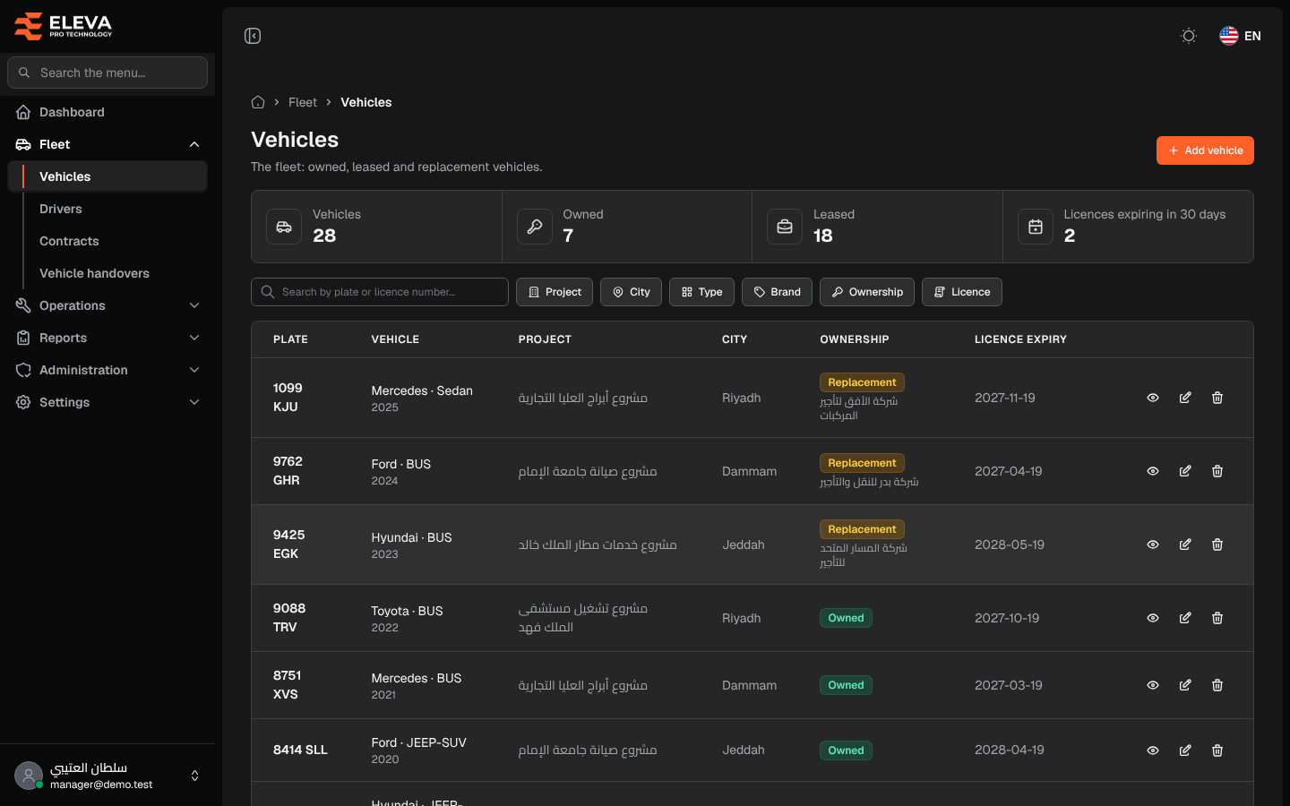
Task: View details of vehicle 9762 GHR
Action: click(x=1153, y=471)
